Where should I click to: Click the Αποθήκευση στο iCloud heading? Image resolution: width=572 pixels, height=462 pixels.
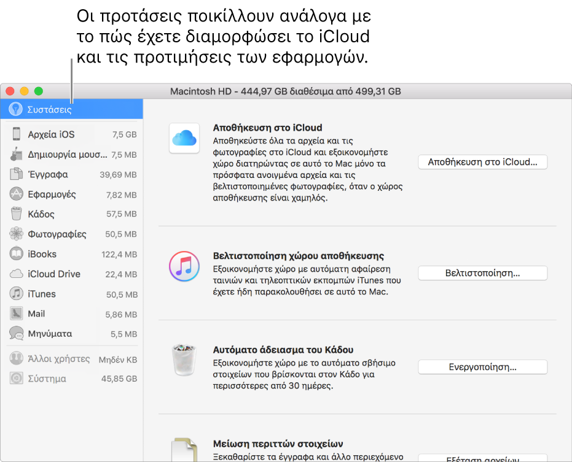pyautogui.click(x=267, y=128)
